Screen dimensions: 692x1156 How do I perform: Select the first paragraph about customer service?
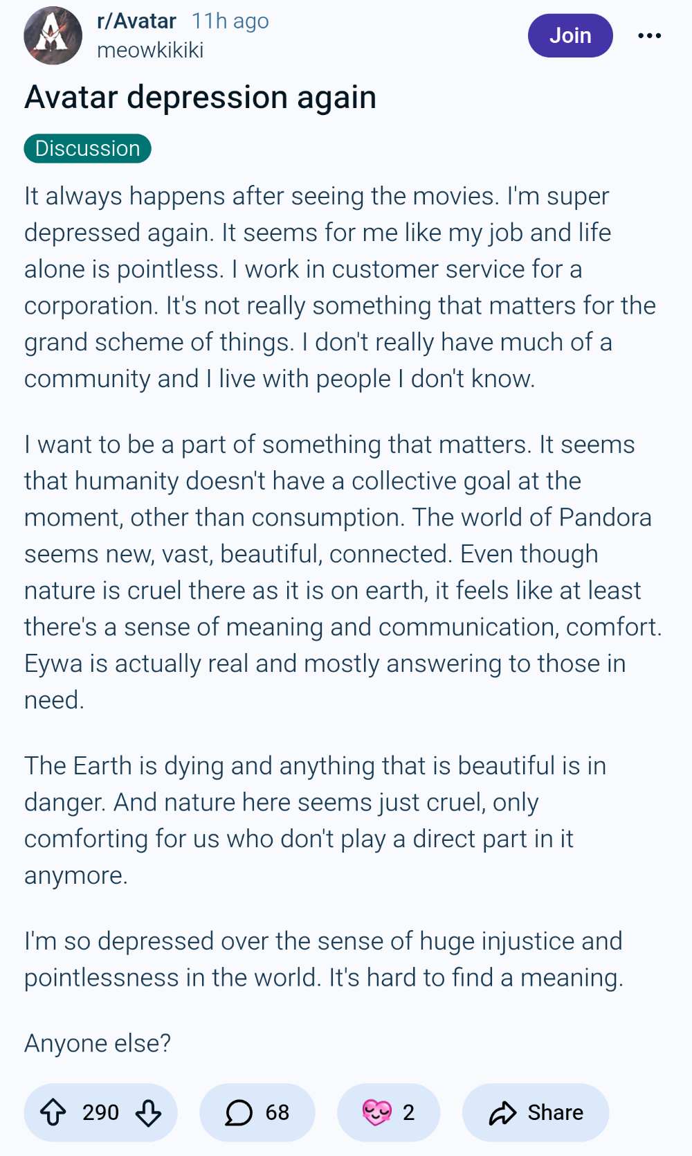click(340, 287)
